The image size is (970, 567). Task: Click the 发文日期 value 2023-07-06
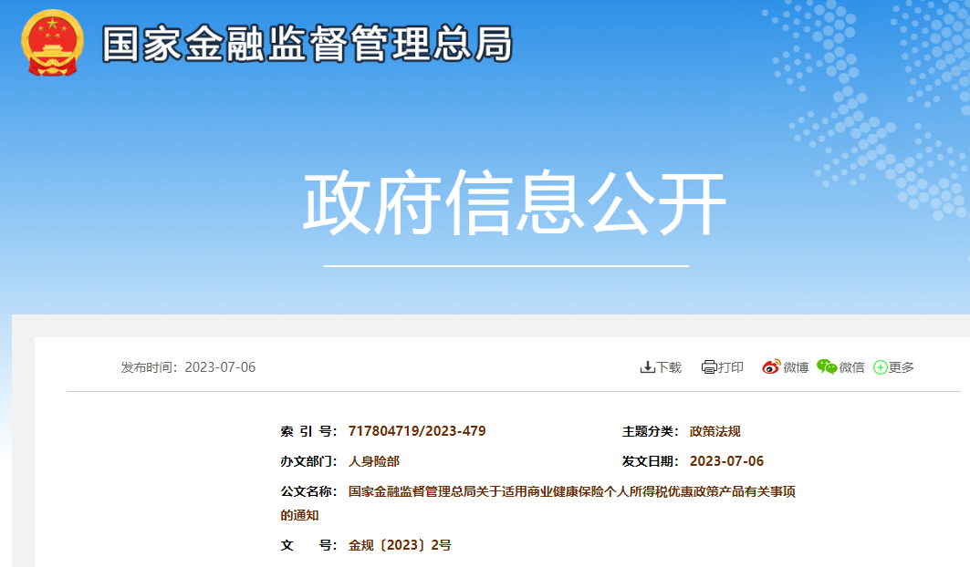(x=727, y=461)
